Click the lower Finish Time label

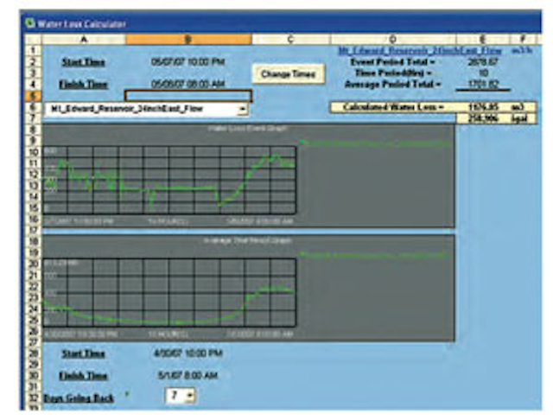(83, 376)
